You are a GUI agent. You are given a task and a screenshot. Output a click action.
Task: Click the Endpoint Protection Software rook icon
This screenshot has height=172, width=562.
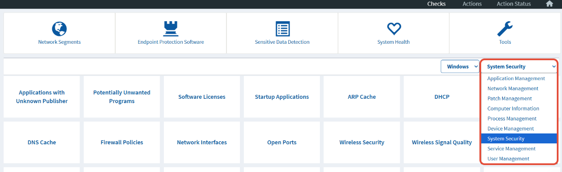[170, 29]
